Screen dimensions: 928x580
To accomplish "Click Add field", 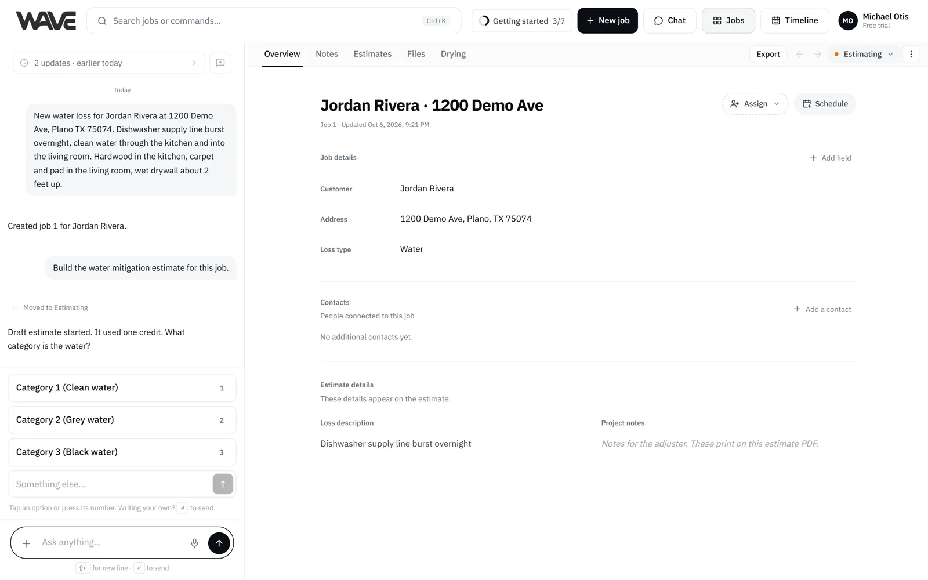I will (831, 158).
